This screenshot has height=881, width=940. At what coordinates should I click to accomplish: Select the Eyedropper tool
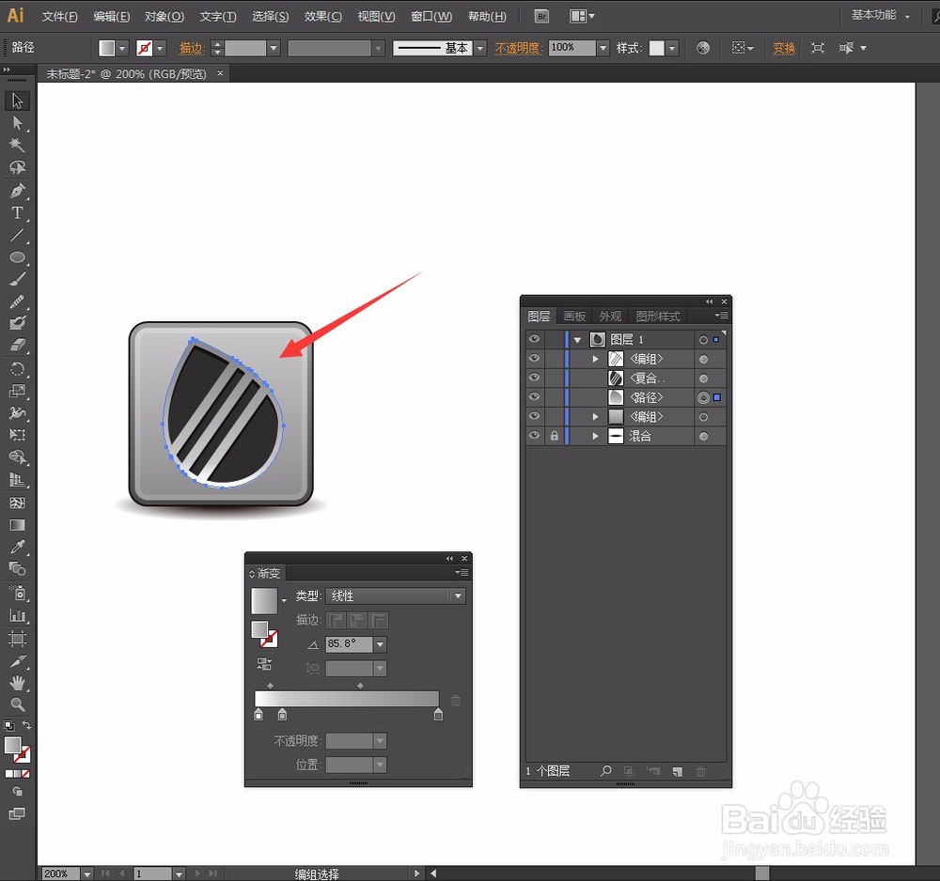coord(17,547)
